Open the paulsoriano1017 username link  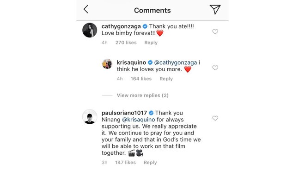(x=124, y=113)
